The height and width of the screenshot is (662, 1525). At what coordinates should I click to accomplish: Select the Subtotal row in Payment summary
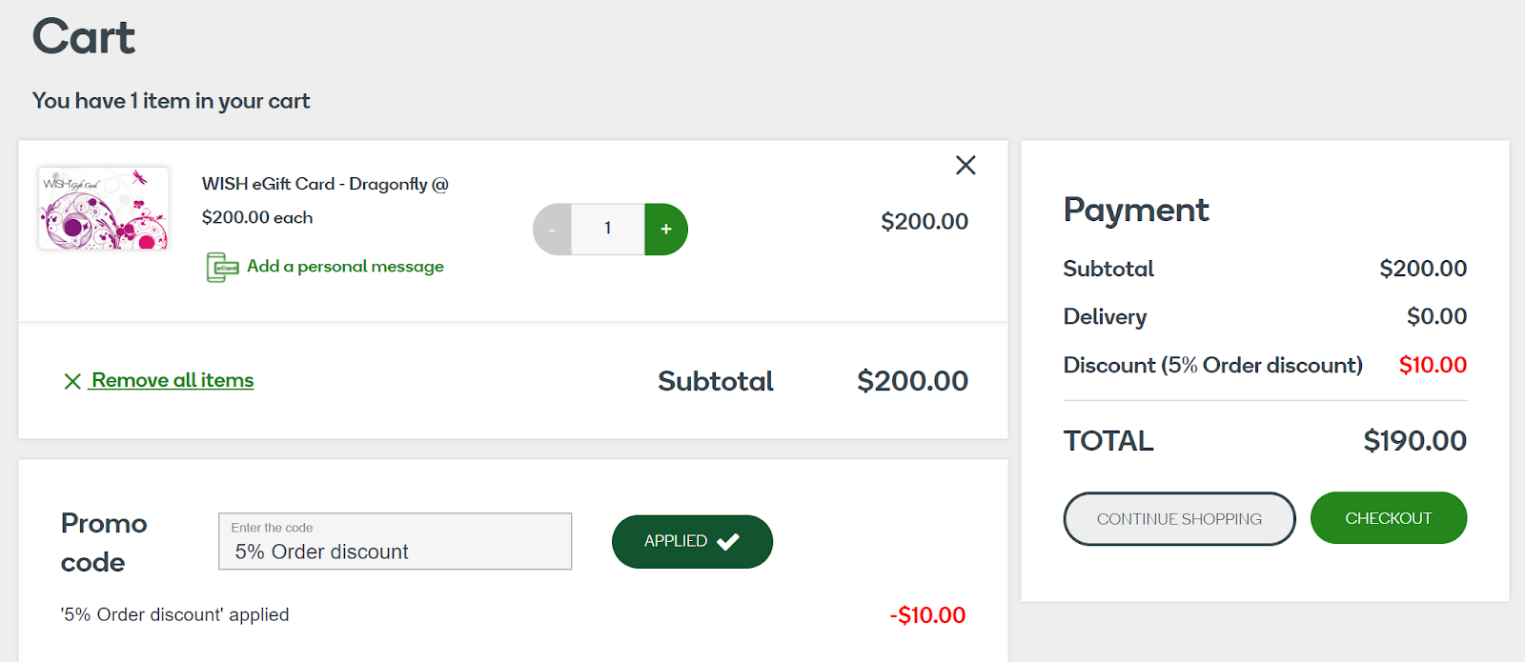[x=1265, y=269]
